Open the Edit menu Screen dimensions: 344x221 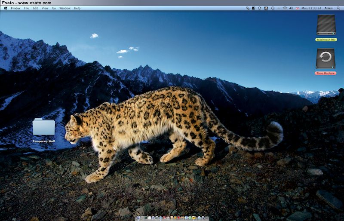pos(35,8)
